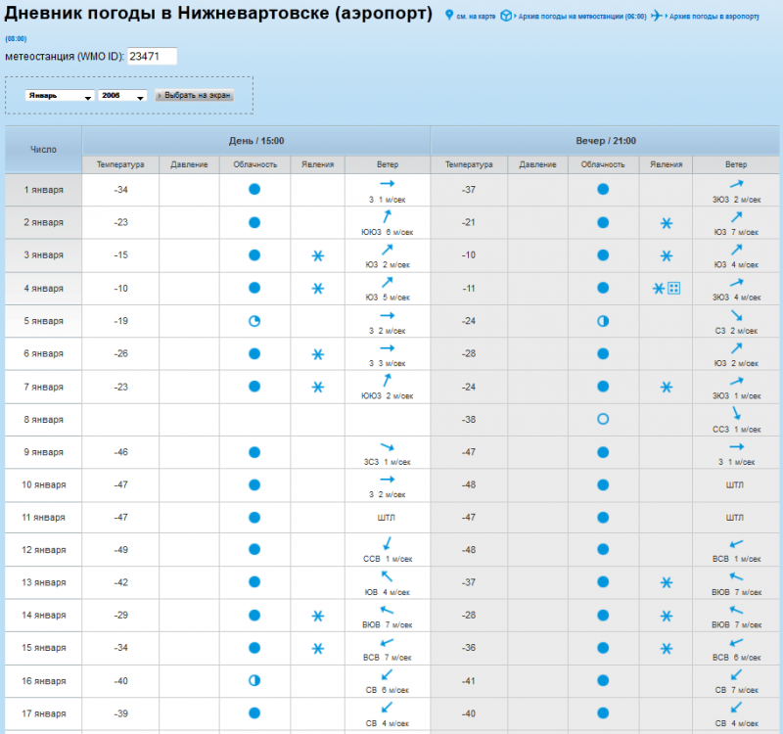Click the half-filled cloudiness icon on 16 января day

click(x=254, y=680)
